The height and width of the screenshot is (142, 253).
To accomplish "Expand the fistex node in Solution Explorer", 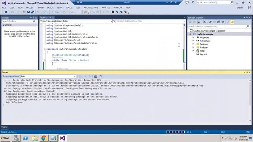I will click(x=193, y=51).
